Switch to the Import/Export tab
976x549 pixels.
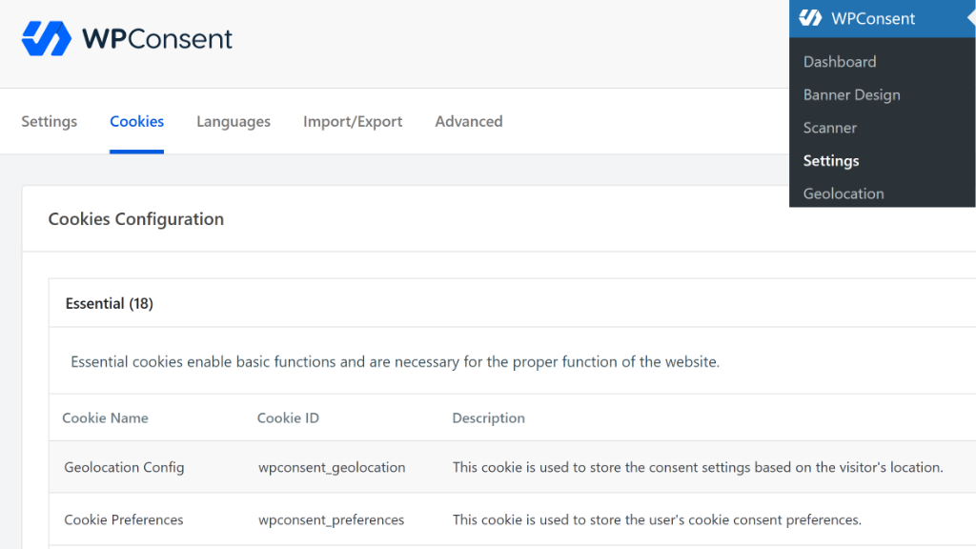pos(352,121)
